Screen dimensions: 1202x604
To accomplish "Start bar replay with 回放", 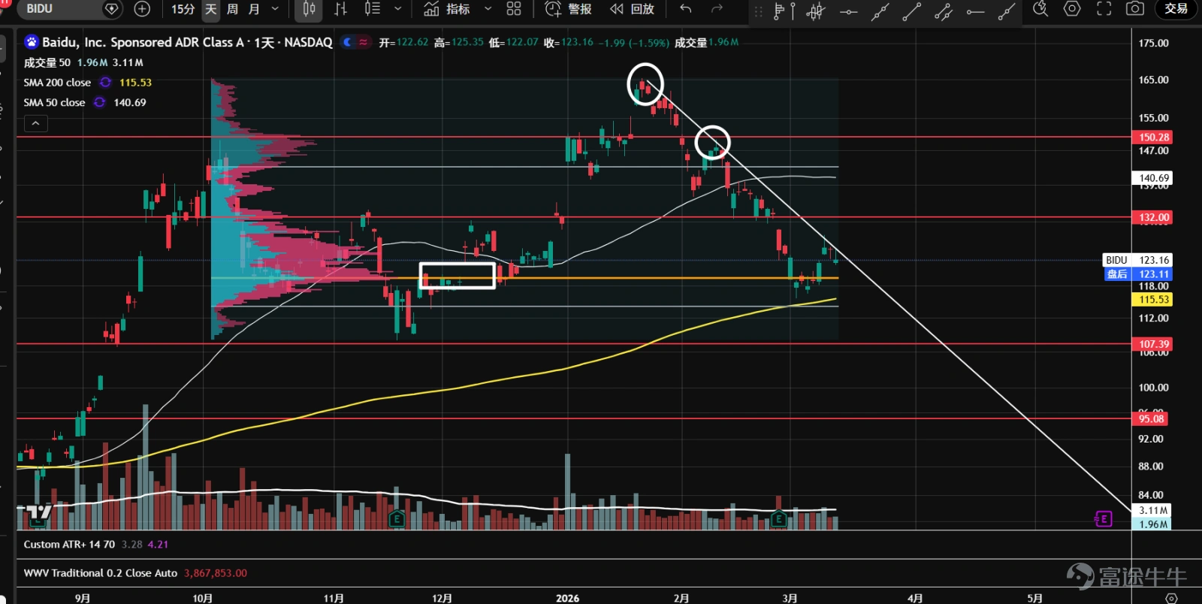I will (x=632, y=9).
